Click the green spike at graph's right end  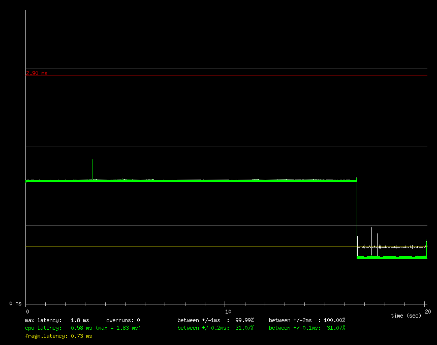click(x=426, y=244)
